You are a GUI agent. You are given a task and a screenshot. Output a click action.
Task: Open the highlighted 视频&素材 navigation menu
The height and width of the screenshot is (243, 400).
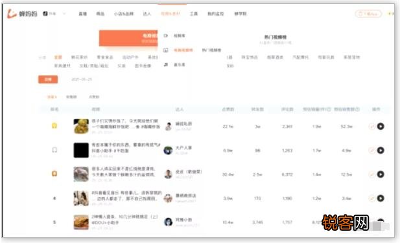170,14
